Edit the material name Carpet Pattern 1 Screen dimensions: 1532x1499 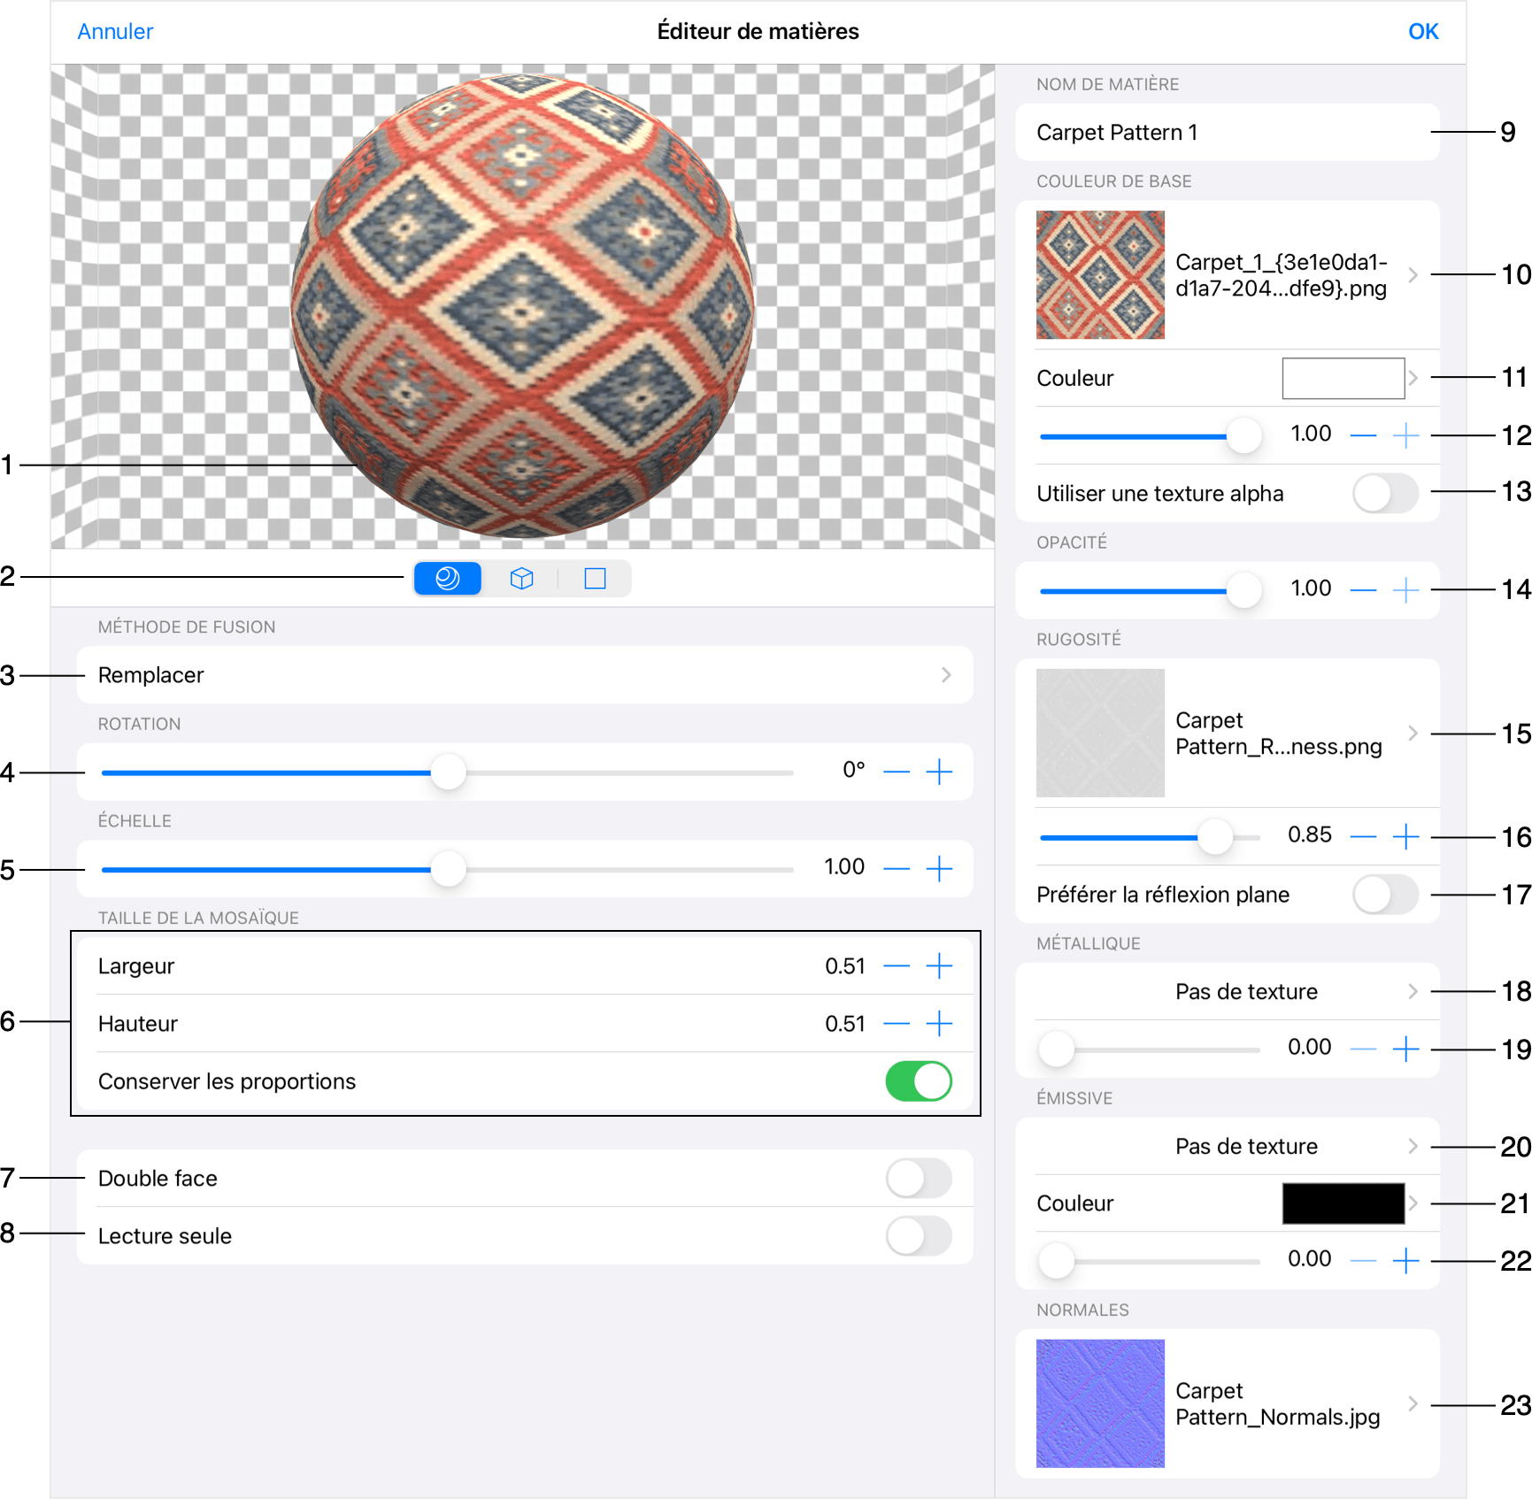[x=1228, y=133]
